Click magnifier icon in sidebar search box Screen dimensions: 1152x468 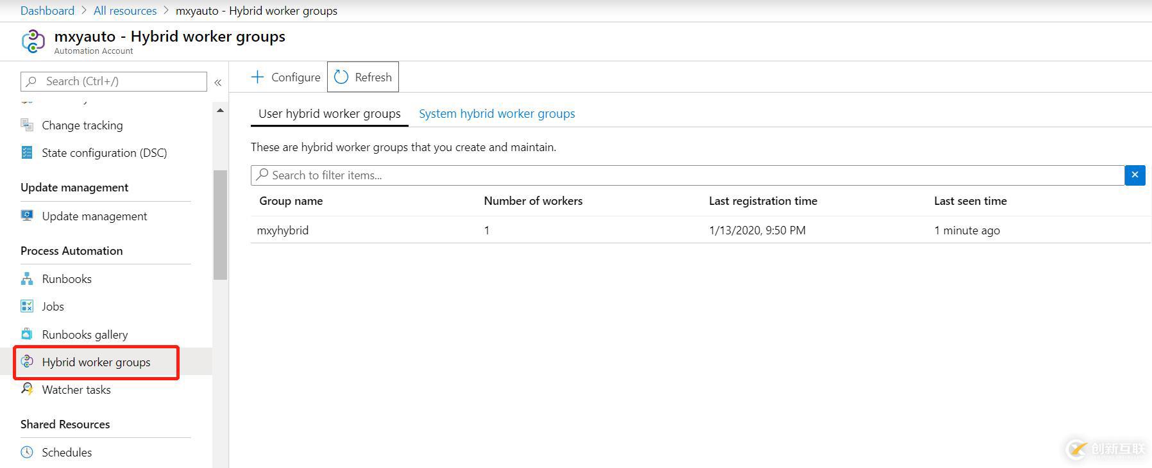pyautogui.click(x=31, y=81)
